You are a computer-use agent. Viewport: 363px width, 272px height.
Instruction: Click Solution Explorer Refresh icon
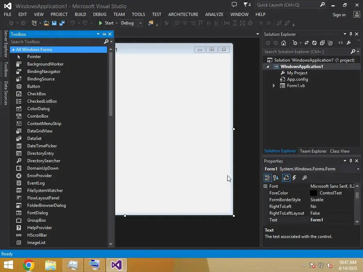pos(314,43)
